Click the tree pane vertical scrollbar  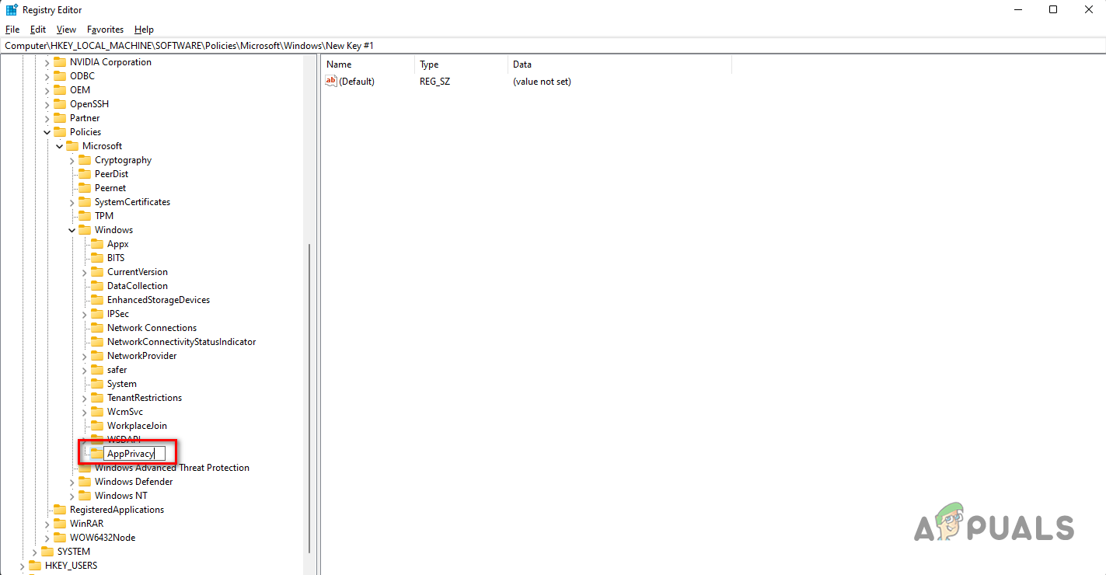[x=310, y=397]
